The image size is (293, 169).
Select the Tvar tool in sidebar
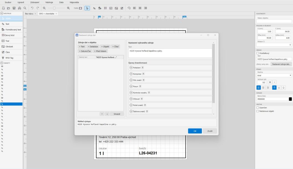[x=11, y=41]
